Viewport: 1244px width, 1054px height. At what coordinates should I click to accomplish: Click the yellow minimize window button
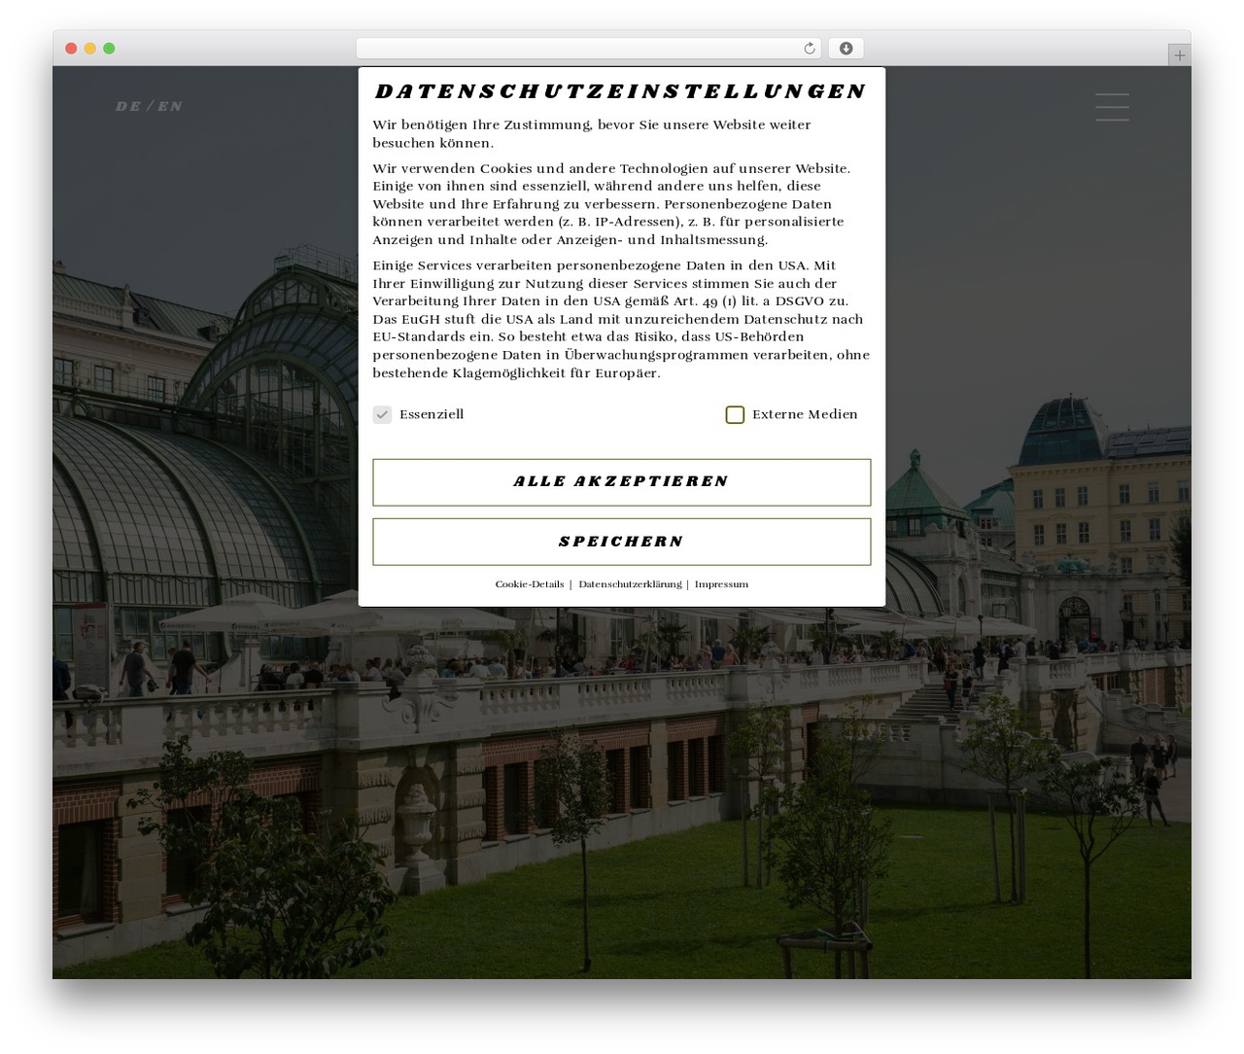(90, 49)
